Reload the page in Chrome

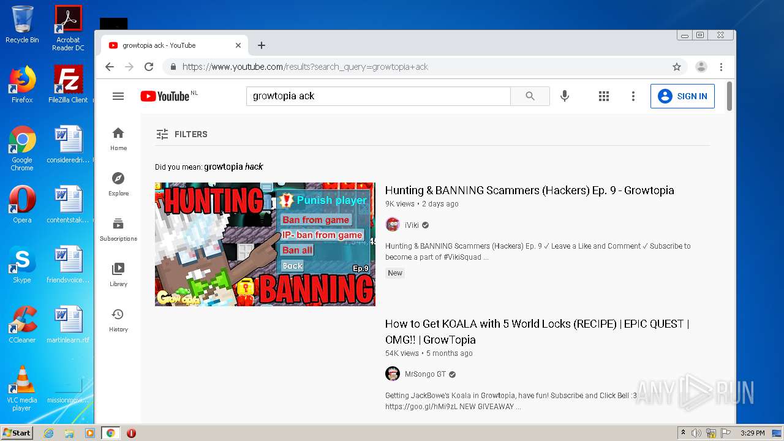click(149, 67)
